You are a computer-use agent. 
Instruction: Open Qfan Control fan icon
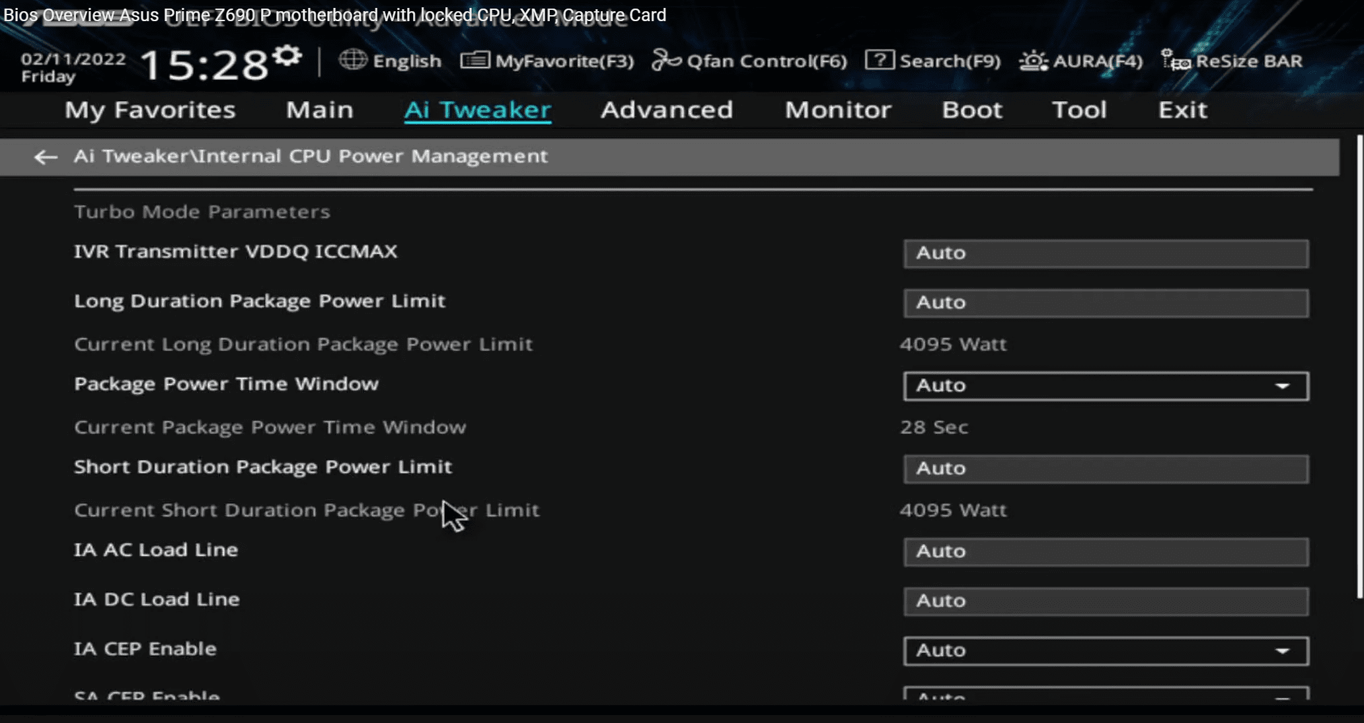pyautogui.click(x=665, y=60)
